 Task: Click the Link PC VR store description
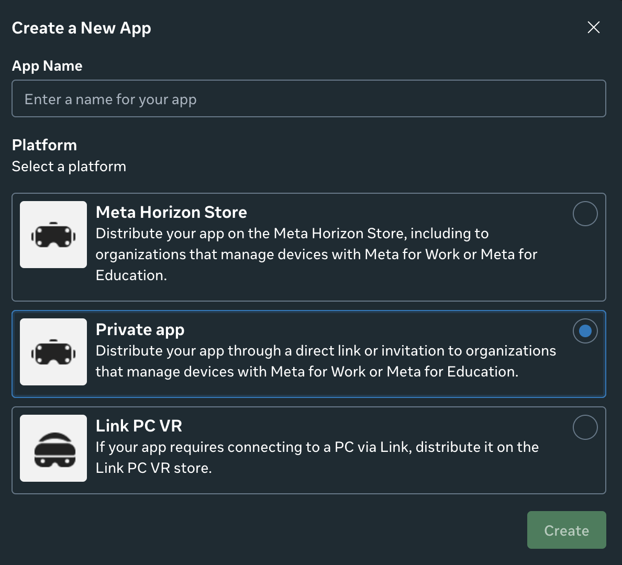tap(317, 458)
